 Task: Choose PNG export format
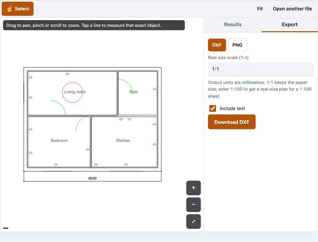coord(237,45)
